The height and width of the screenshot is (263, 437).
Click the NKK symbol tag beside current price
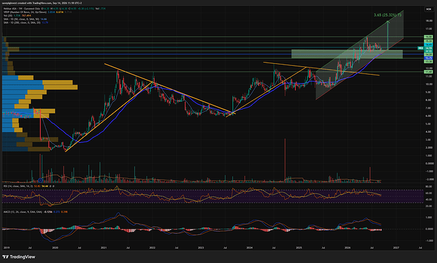click(x=421, y=48)
